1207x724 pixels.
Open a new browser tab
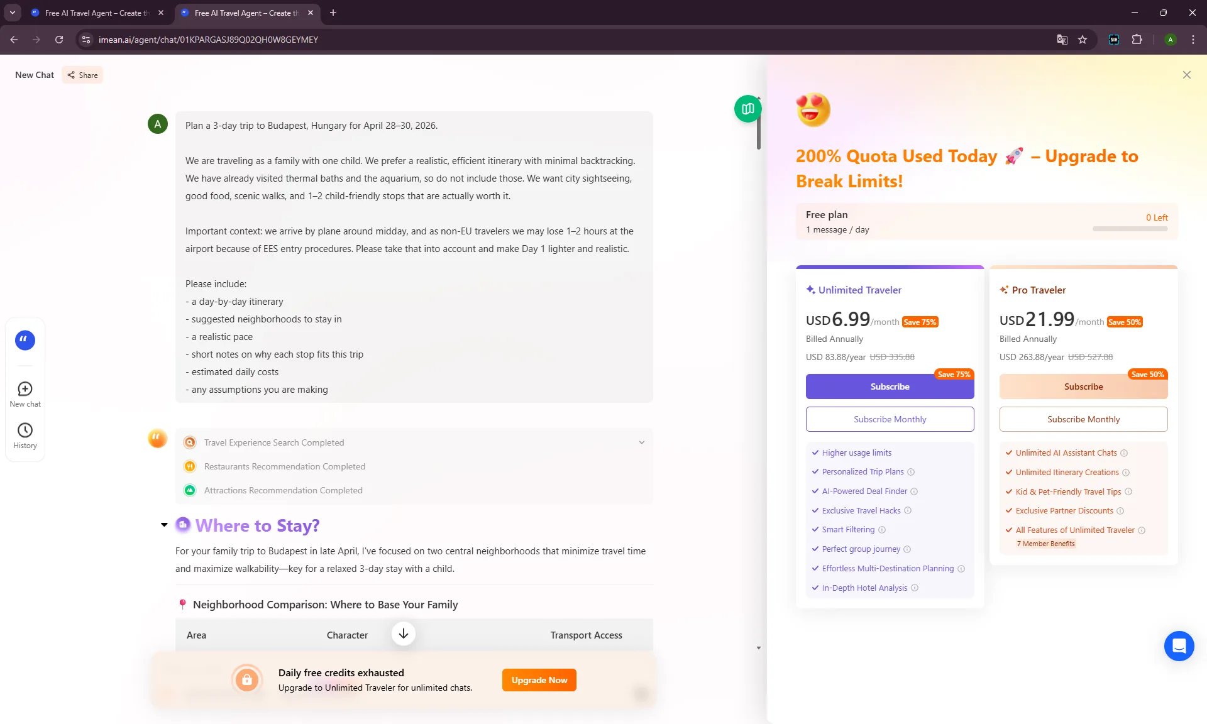pyautogui.click(x=333, y=13)
